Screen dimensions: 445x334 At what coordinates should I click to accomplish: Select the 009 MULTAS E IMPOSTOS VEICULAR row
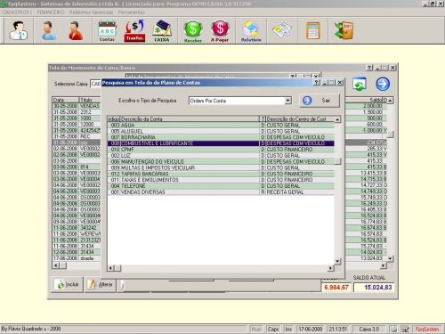click(221, 167)
